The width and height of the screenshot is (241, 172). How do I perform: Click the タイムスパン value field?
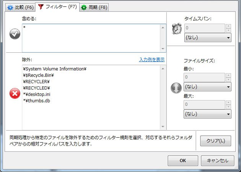[x=205, y=28]
